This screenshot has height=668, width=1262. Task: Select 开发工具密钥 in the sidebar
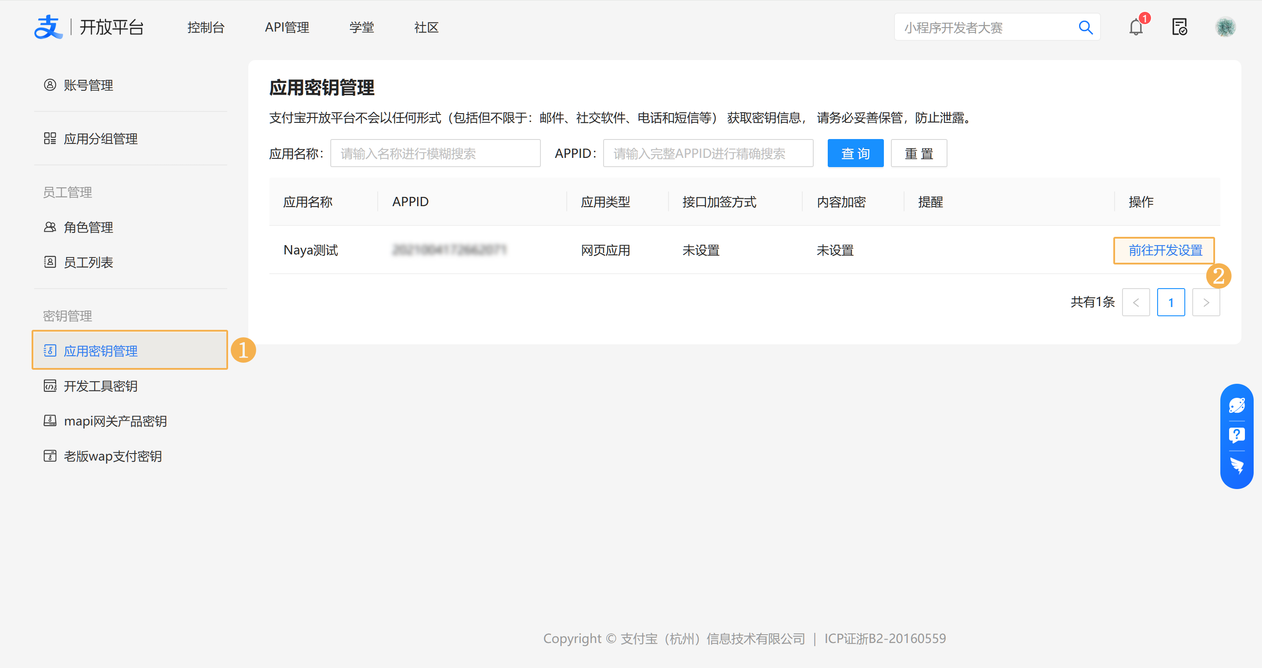tap(100, 386)
